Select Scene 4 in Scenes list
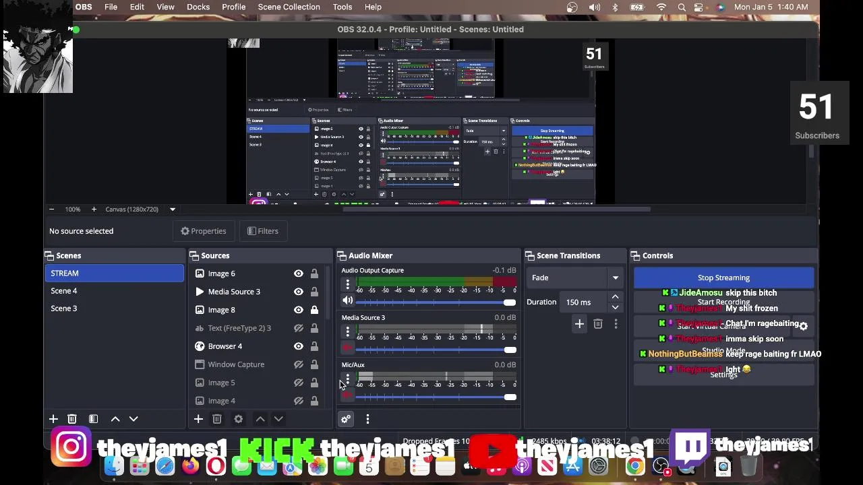The image size is (863, 485). point(114,291)
